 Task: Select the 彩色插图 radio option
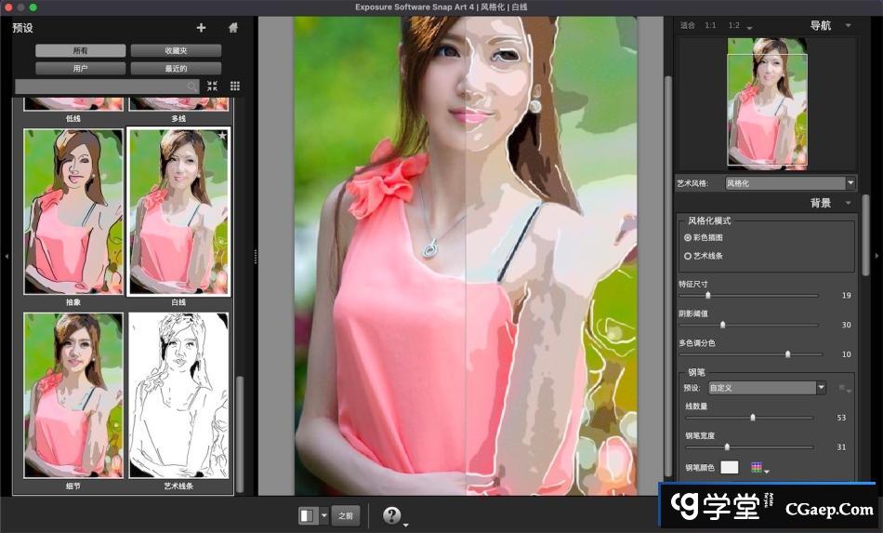pyautogui.click(x=688, y=238)
